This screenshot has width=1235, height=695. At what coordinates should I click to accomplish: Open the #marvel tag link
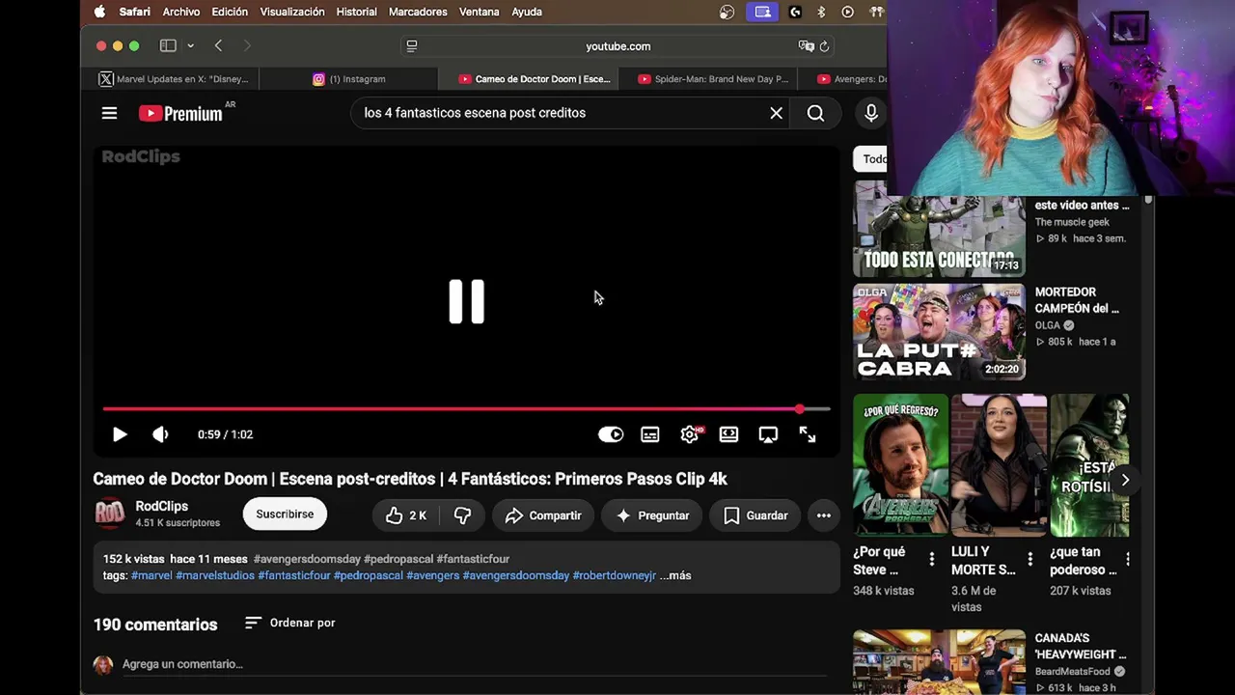pos(151,575)
